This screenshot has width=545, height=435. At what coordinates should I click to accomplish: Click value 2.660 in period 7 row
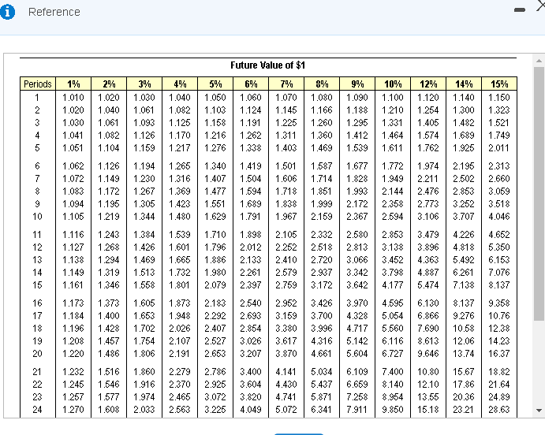[x=498, y=179]
